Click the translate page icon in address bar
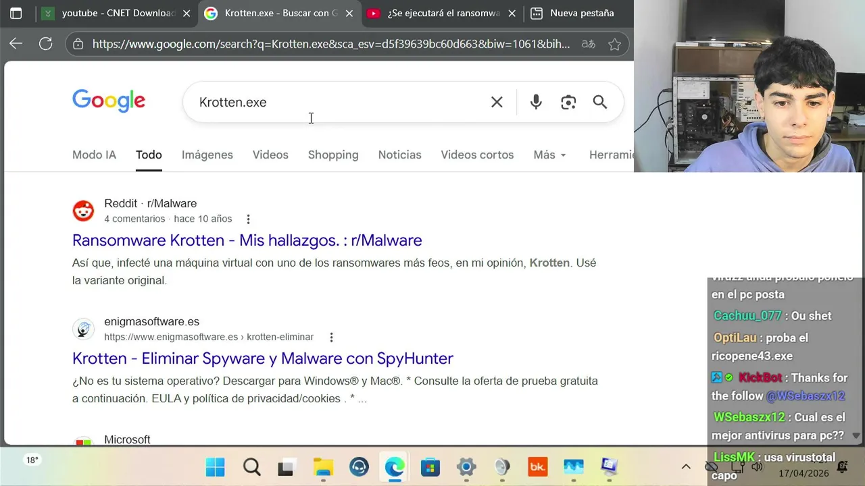 (x=589, y=44)
